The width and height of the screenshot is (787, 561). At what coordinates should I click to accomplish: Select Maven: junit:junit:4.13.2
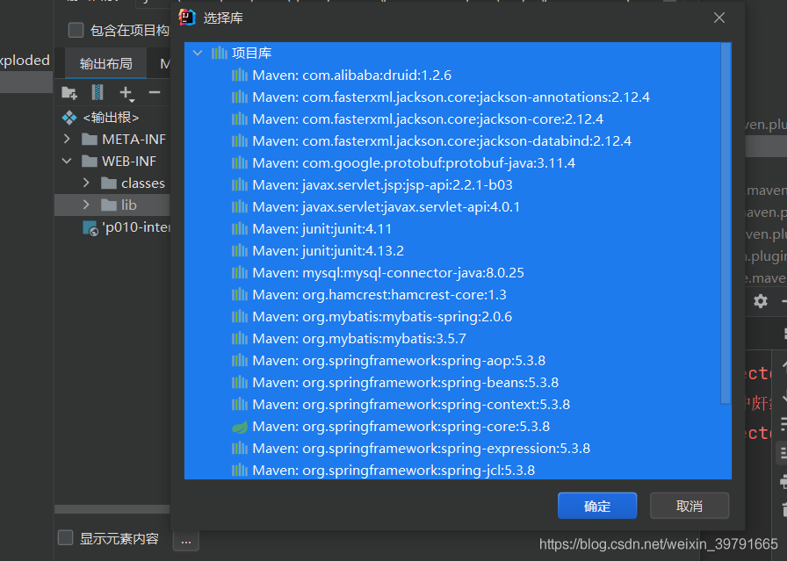point(329,251)
